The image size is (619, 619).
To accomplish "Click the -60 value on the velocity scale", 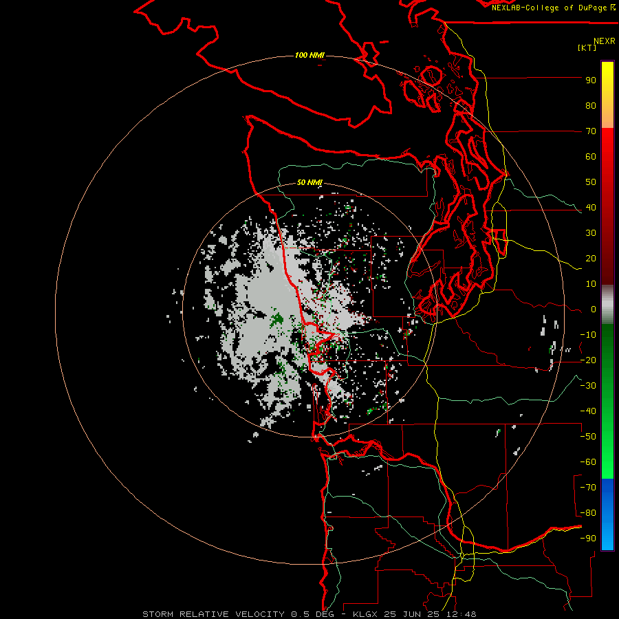I will [x=588, y=462].
